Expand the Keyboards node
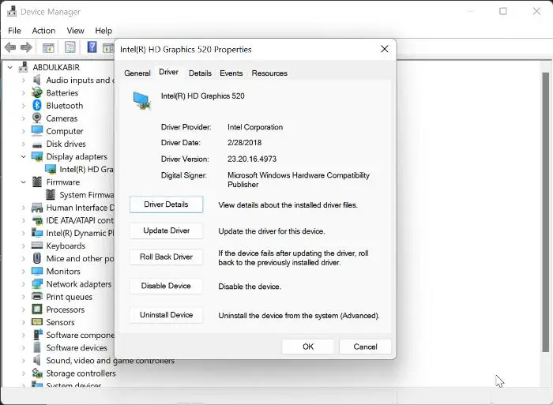553x405 pixels. point(23,246)
